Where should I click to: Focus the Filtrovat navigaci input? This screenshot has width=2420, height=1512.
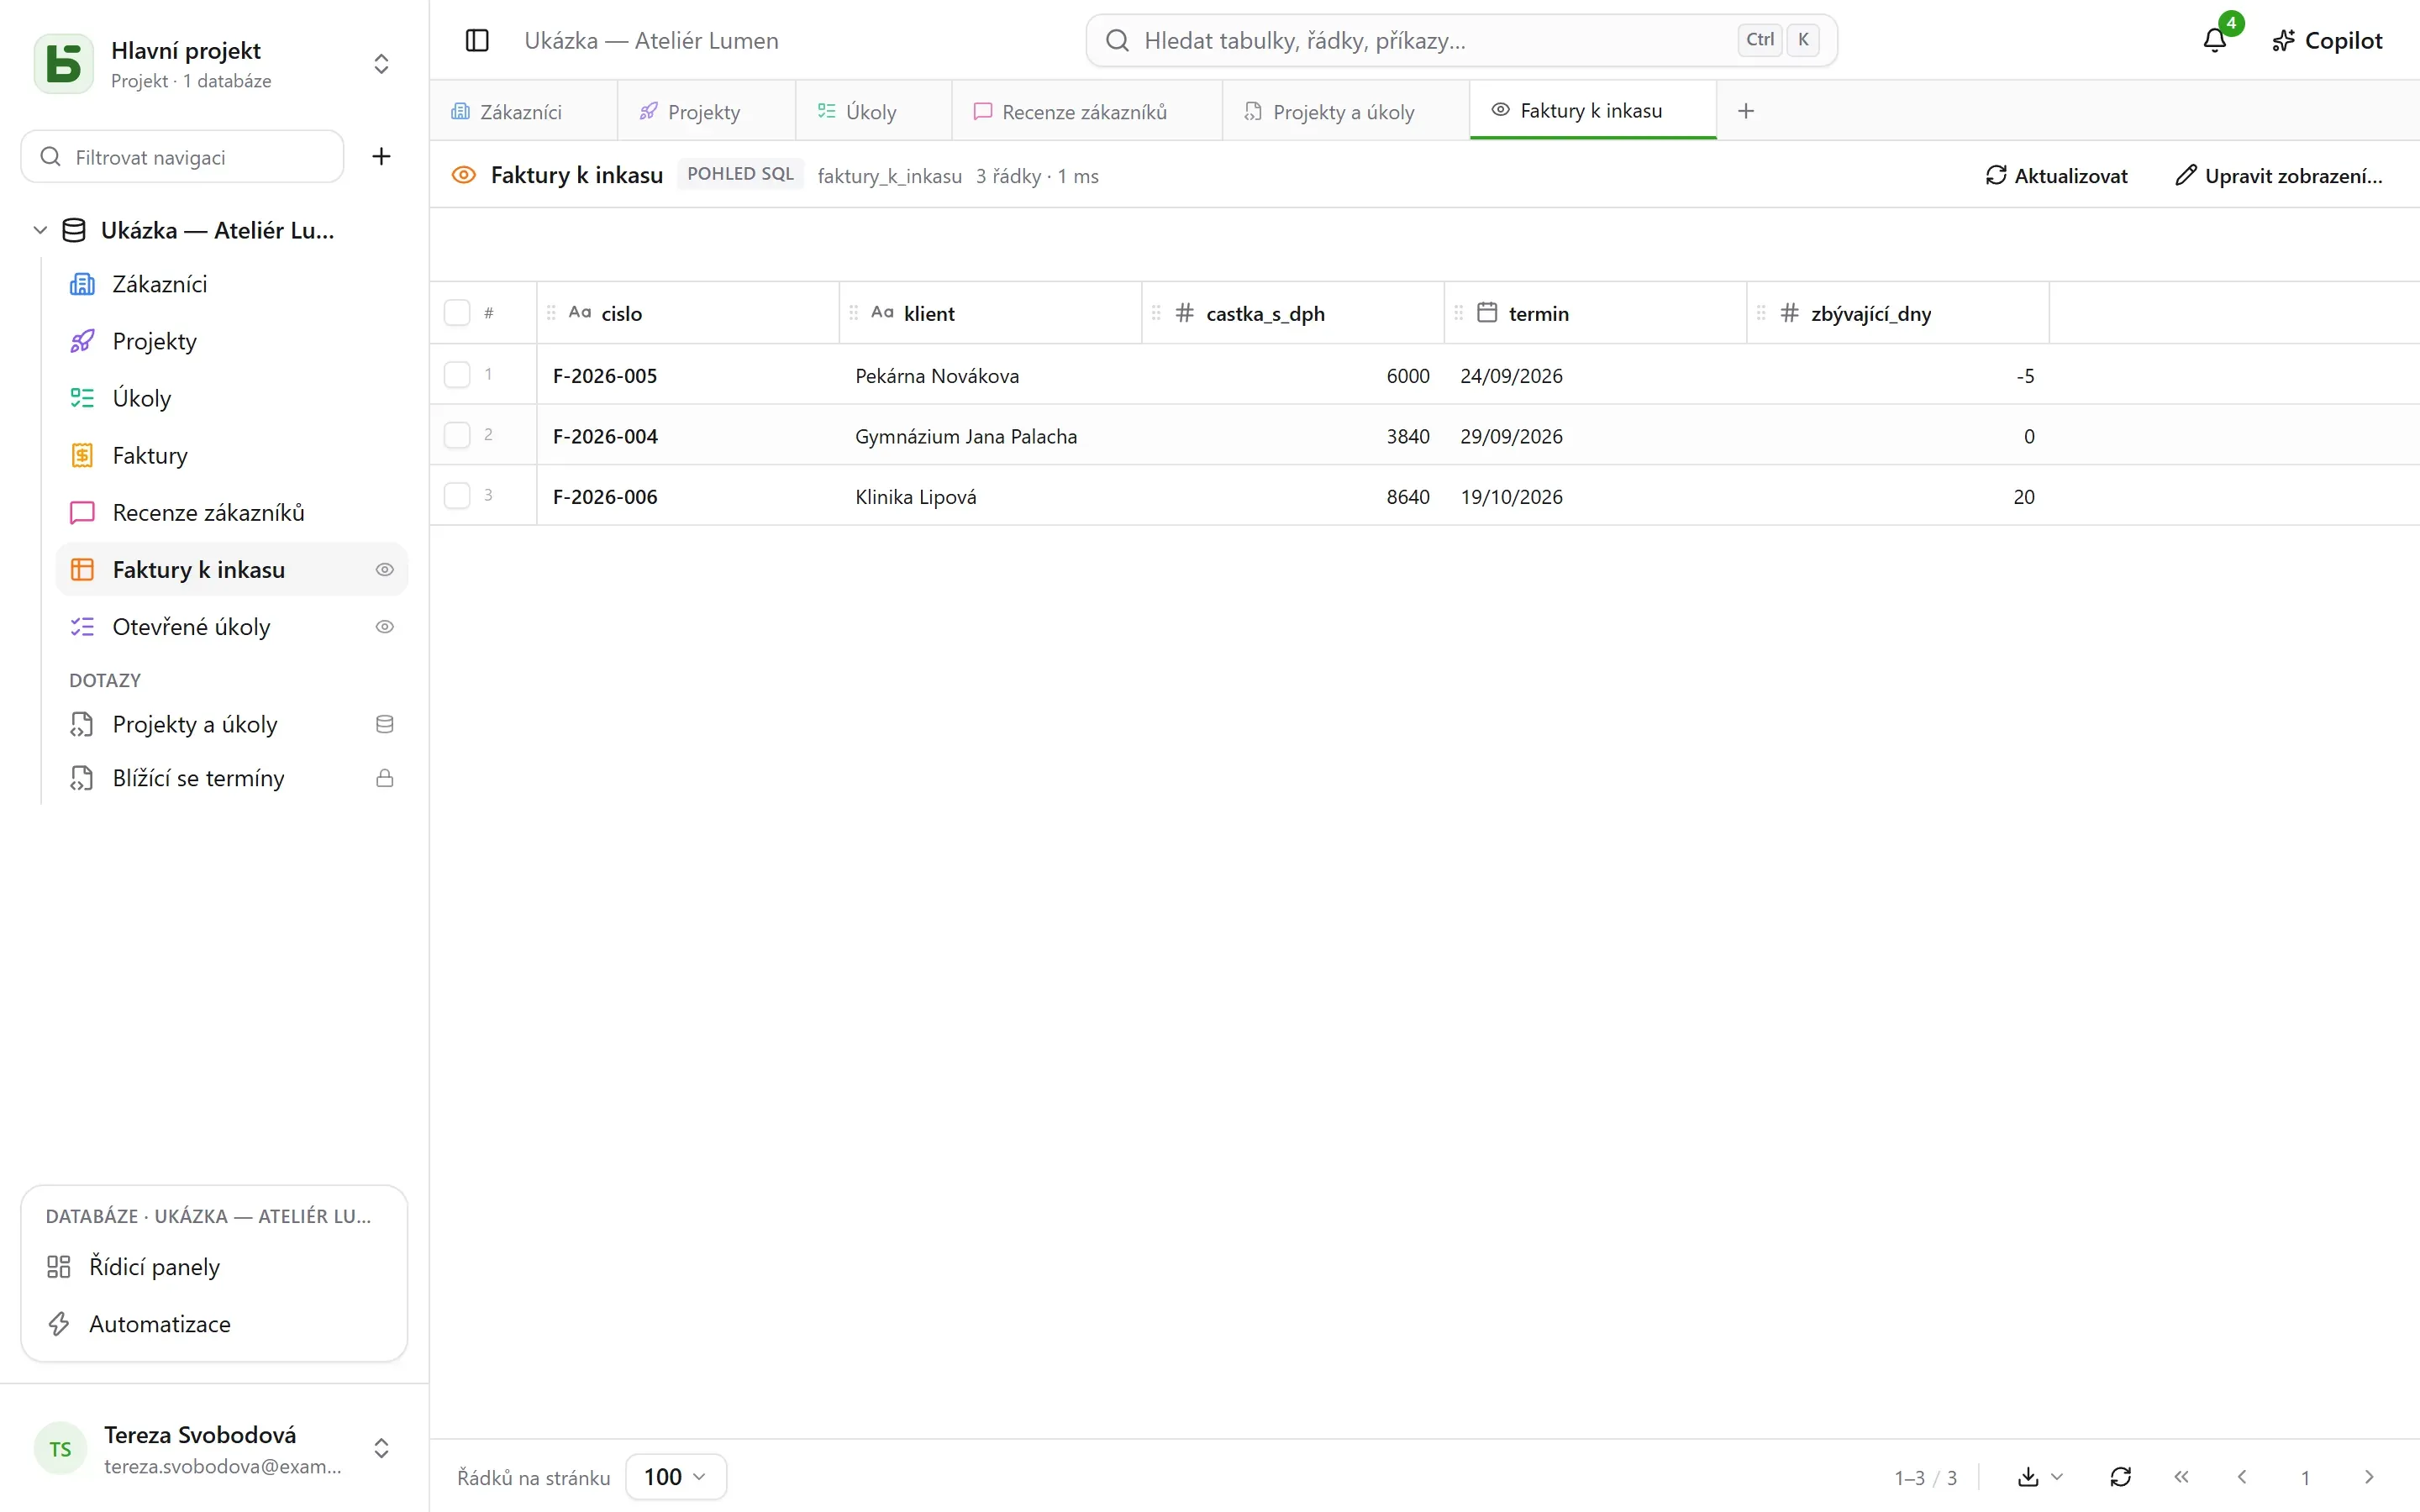tap(182, 156)
